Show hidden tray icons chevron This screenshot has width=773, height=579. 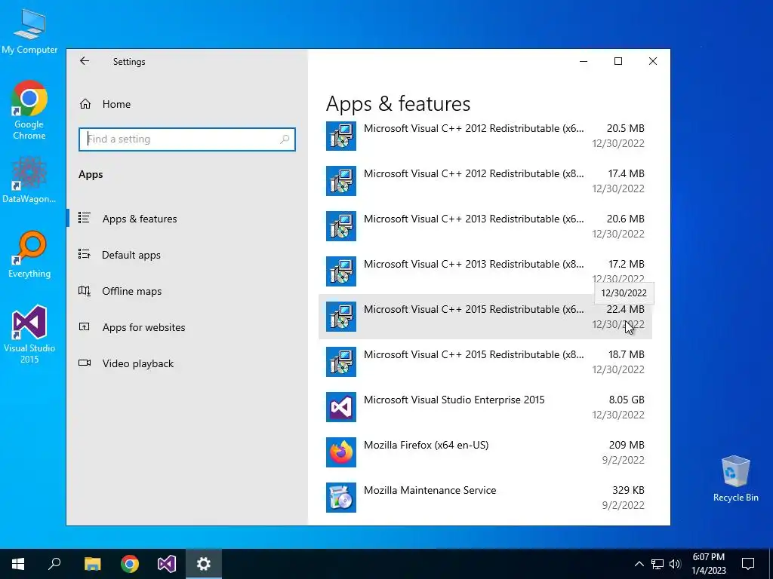pos(639,564)
